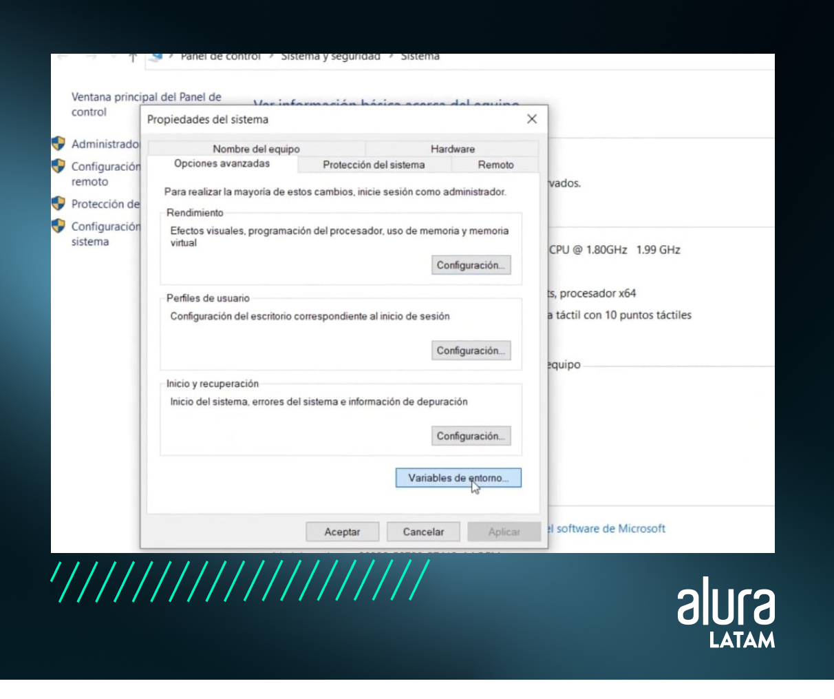Click the greyed Aplicar button

(504, 532)
